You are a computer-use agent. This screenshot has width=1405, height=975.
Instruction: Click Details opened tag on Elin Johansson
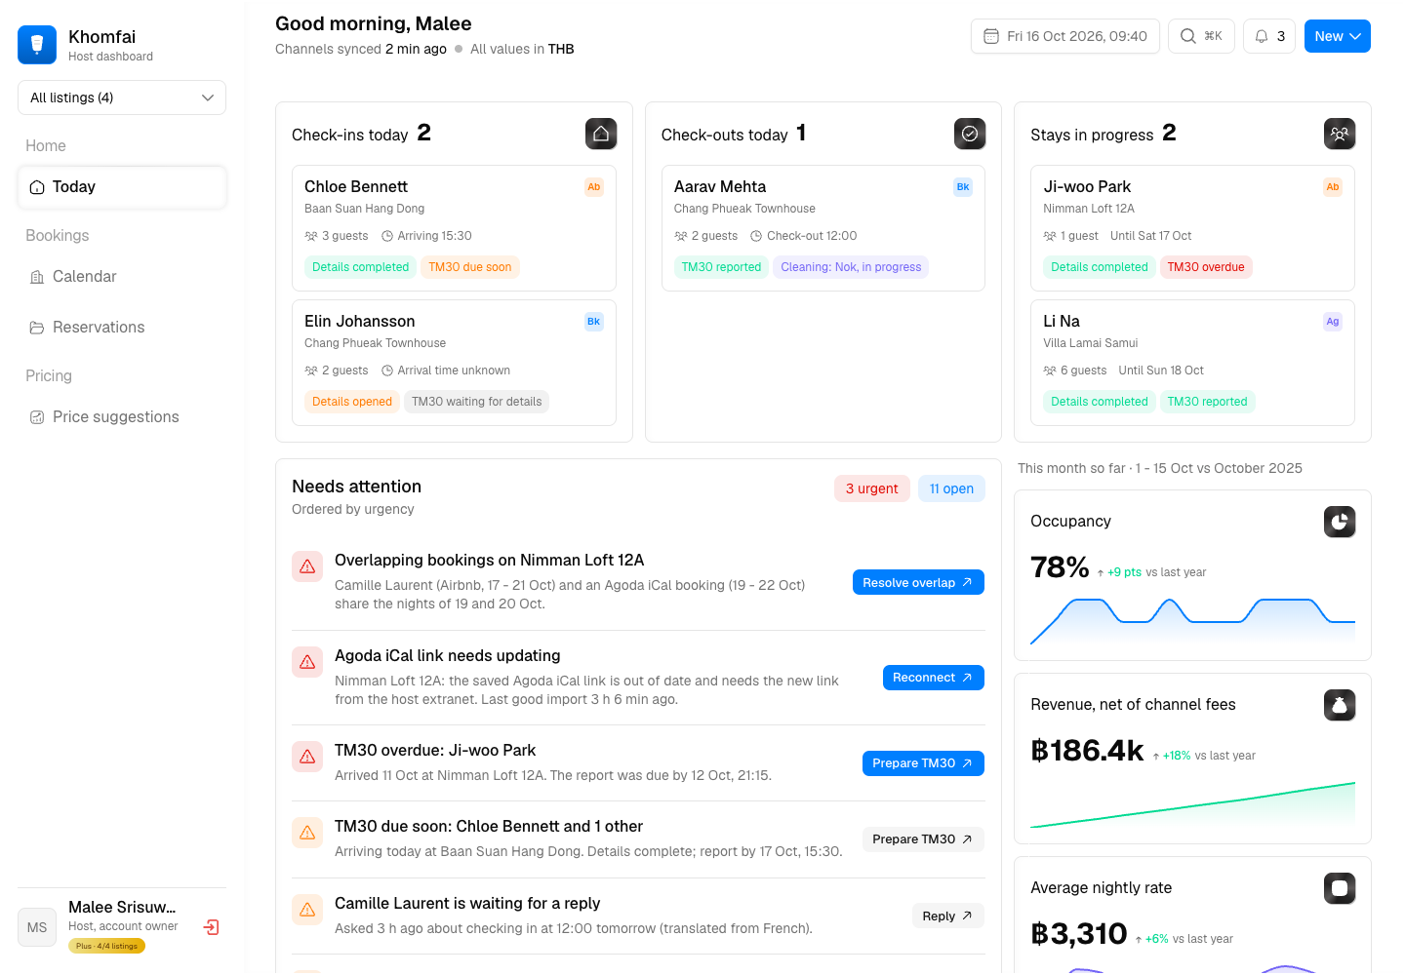[x=352, y=402]
